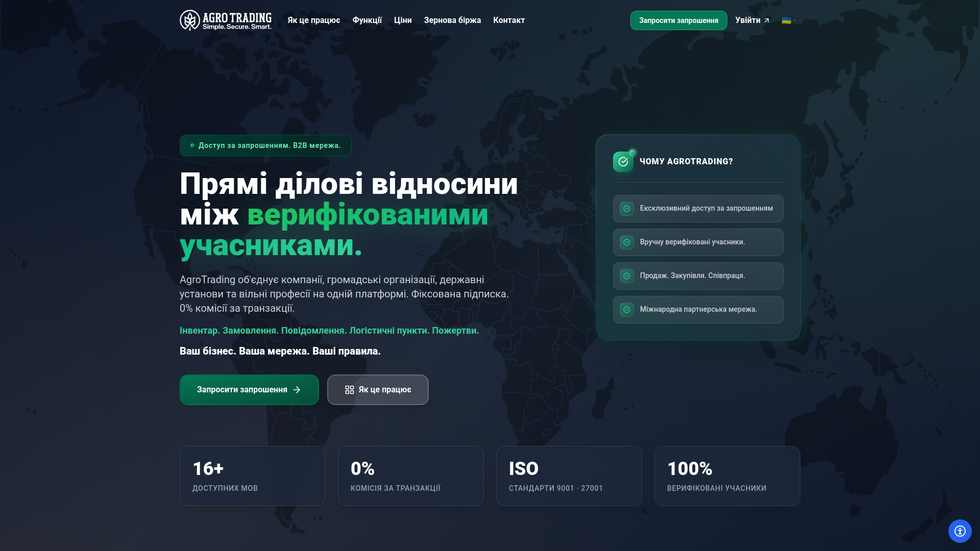The height and width of the screenshot is (551, 980).
Task: Click the external arrow icon beside Увійти
Action: click(766, 20)
